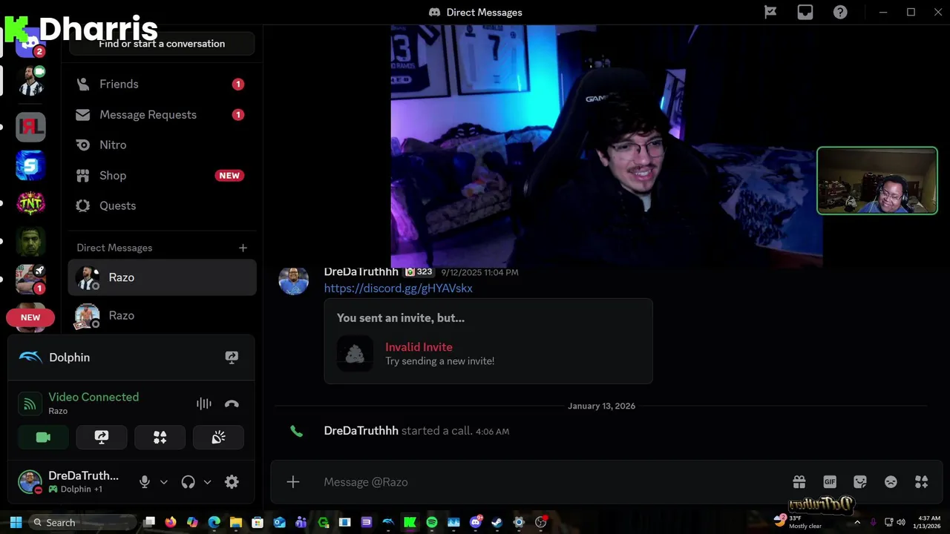Open weather widget showing 33°F
950x534 pixels.
coord(798,521)
